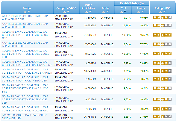Sort Categoría VDOS descending arrow
Image resolution: width=176 pixels, height=121 pixels.
68,12
